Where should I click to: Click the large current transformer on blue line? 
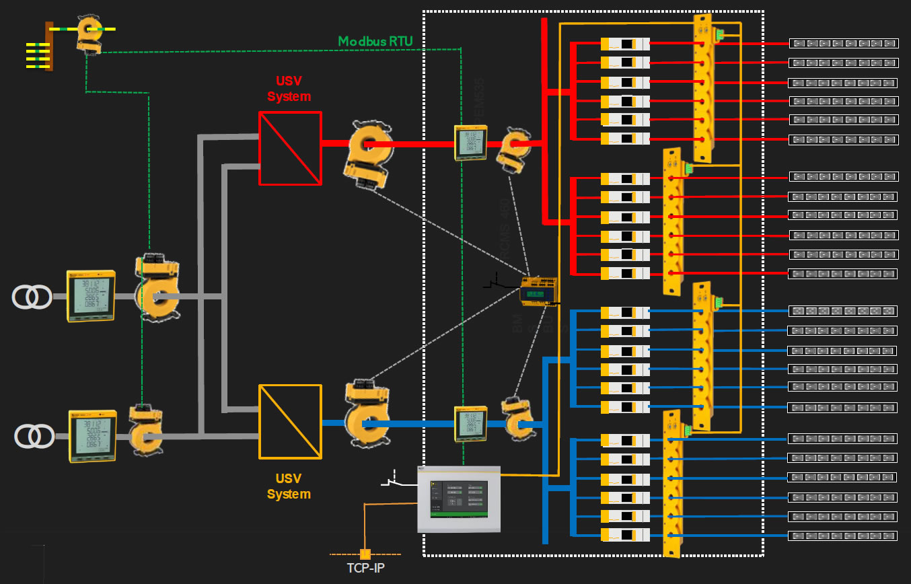tap(369, 412)
